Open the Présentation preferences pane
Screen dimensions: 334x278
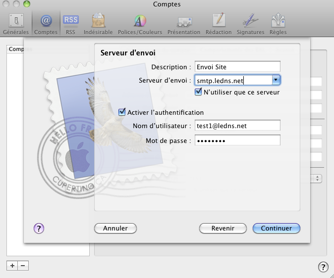pyautogui.click(x=184, y=24)
